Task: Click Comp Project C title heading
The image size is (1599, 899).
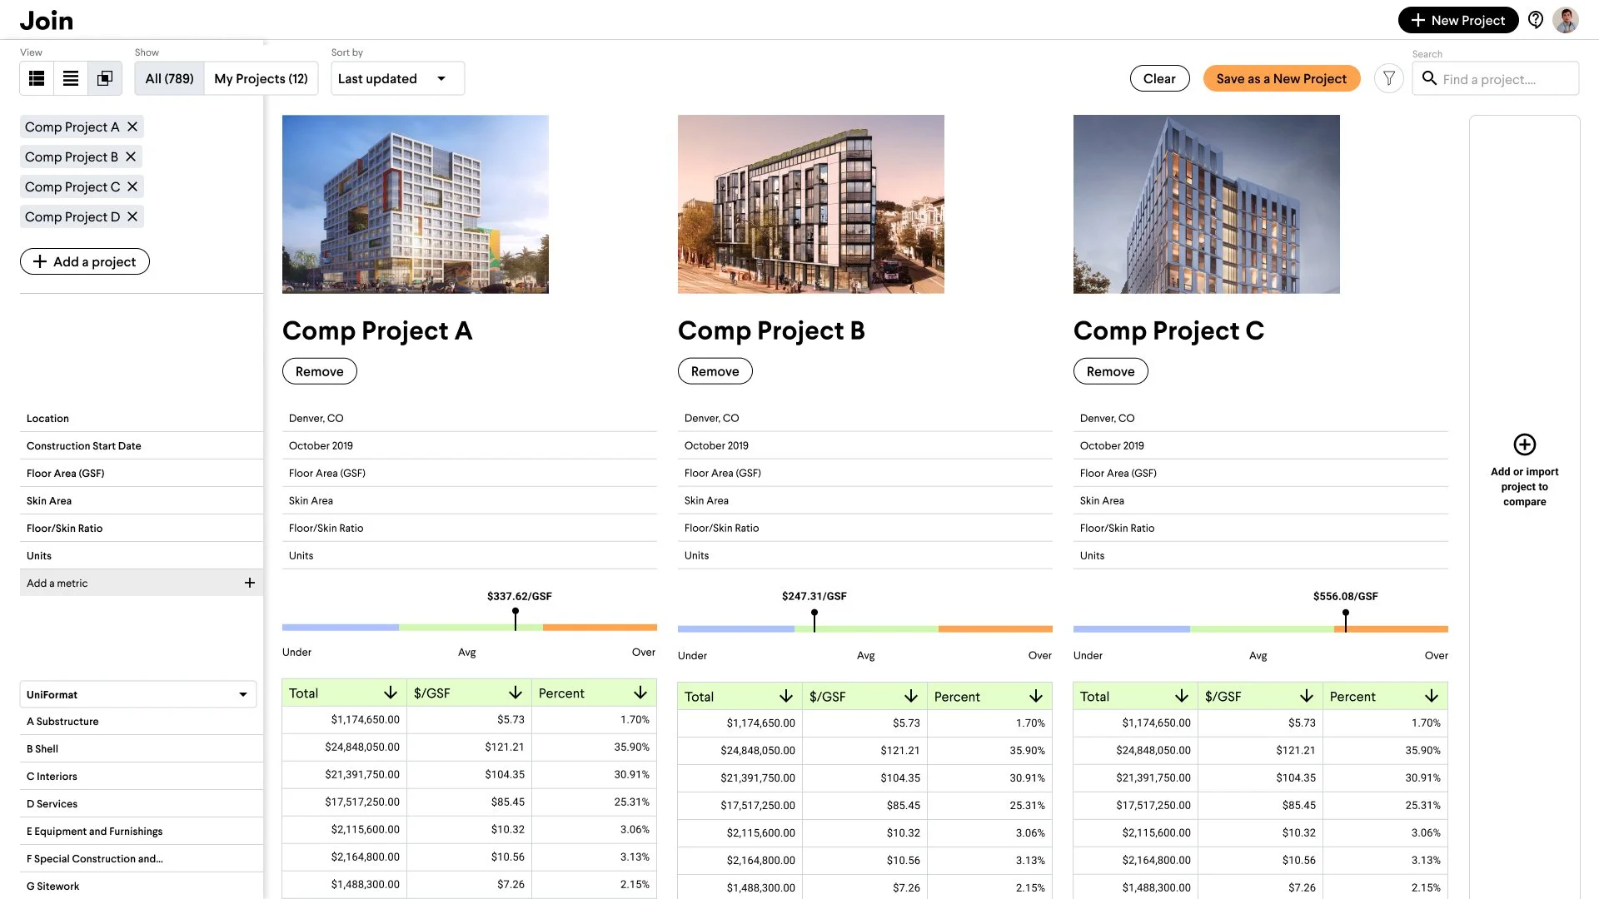Action: coord(1168,330)
